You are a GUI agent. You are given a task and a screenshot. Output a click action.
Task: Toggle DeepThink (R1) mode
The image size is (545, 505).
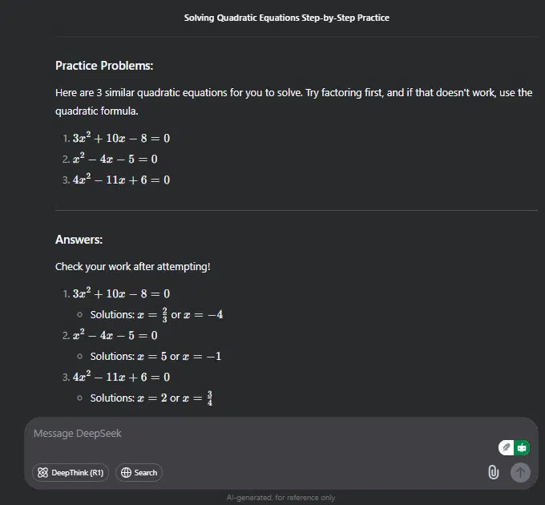(71, 473)
